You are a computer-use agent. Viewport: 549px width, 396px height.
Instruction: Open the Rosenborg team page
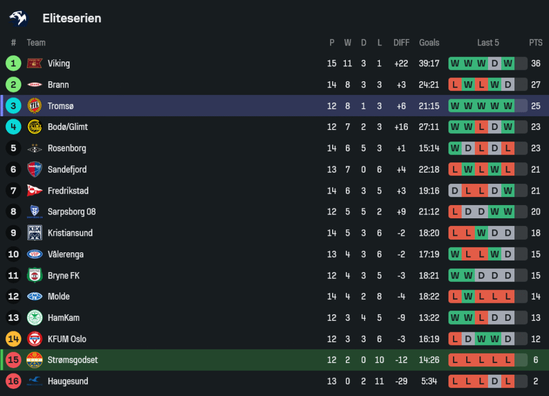click(66, 148)
